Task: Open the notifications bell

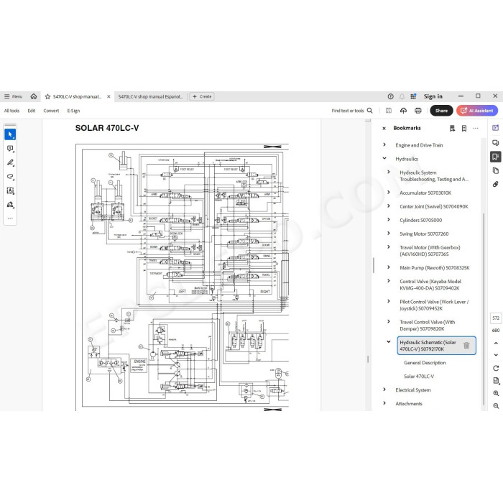Action: coord(402,96)
